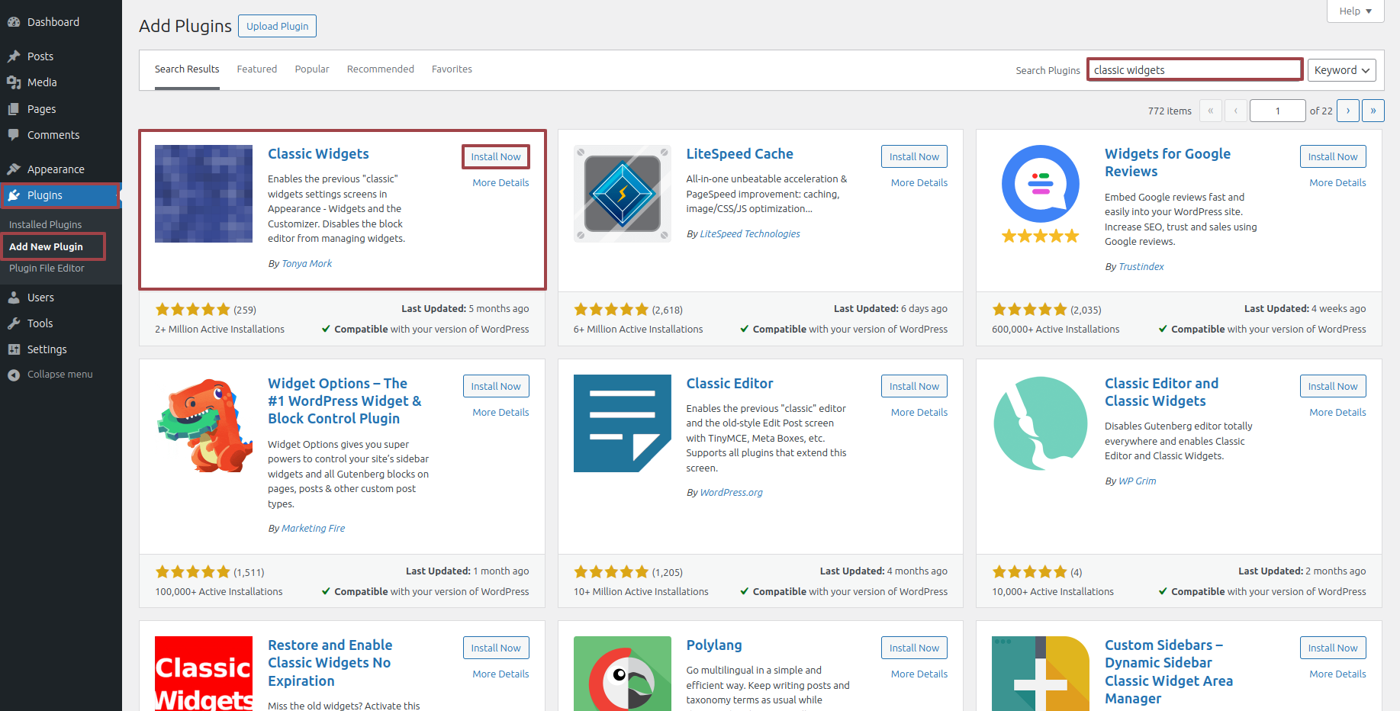Screen dimensions: 1400x711
Task: Open the Comments menu item
Action: (x=61, y=135)
